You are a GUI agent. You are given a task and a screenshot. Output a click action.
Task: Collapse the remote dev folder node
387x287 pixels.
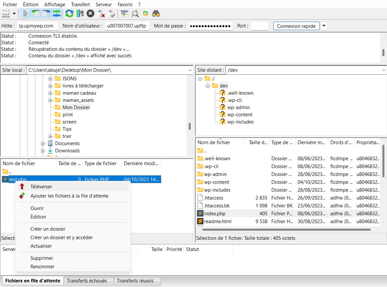coord(207,86)
